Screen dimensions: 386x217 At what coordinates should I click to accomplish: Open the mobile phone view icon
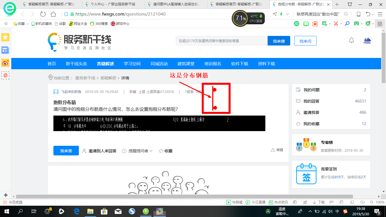click(x=358, y=14)
